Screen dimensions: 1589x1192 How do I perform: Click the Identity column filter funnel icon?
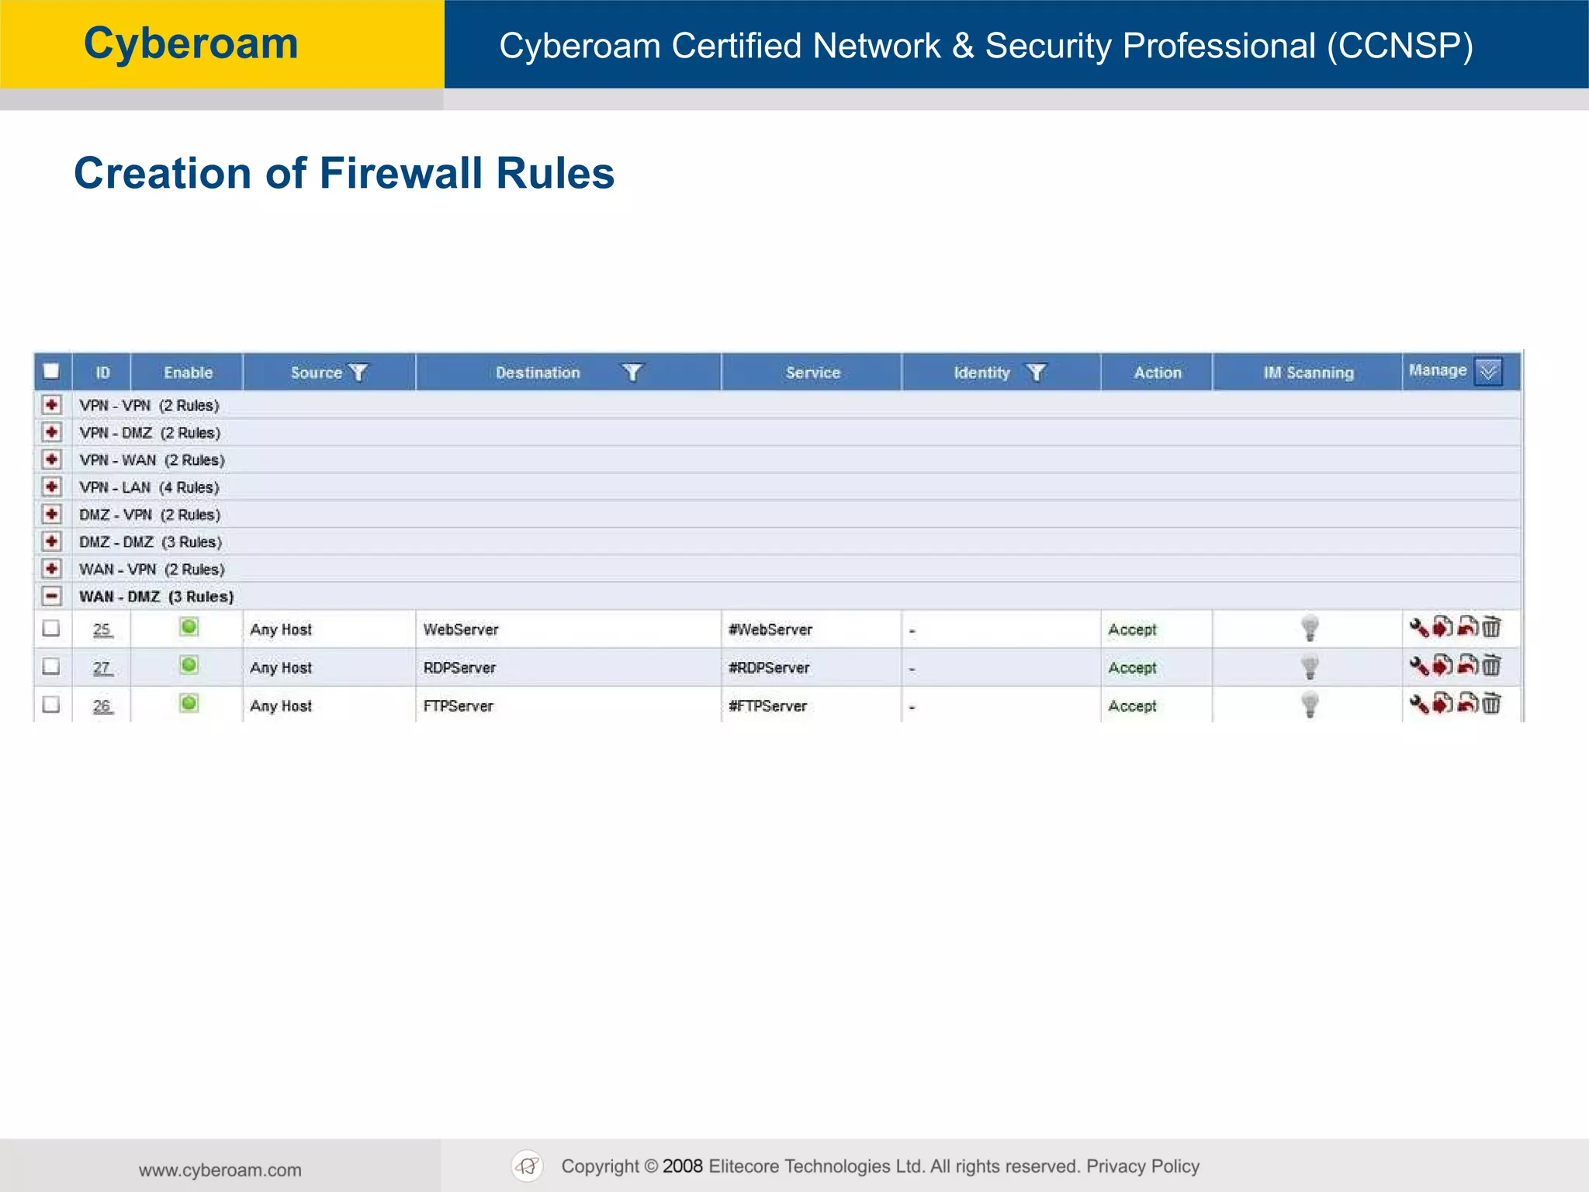(x=1036, y=372)
